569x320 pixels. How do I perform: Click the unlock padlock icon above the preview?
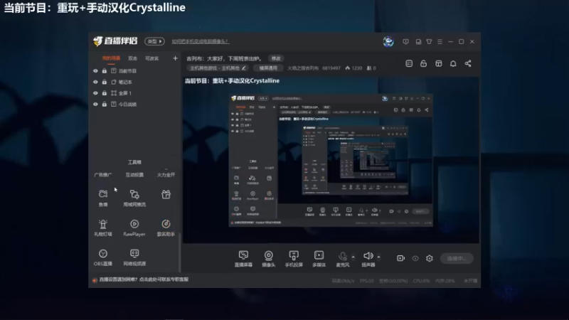click(x=423, y=63)
